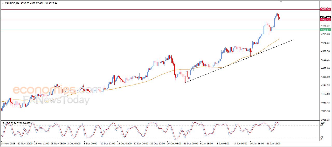Click the 4675.05 price axis label

pos(325,43)
